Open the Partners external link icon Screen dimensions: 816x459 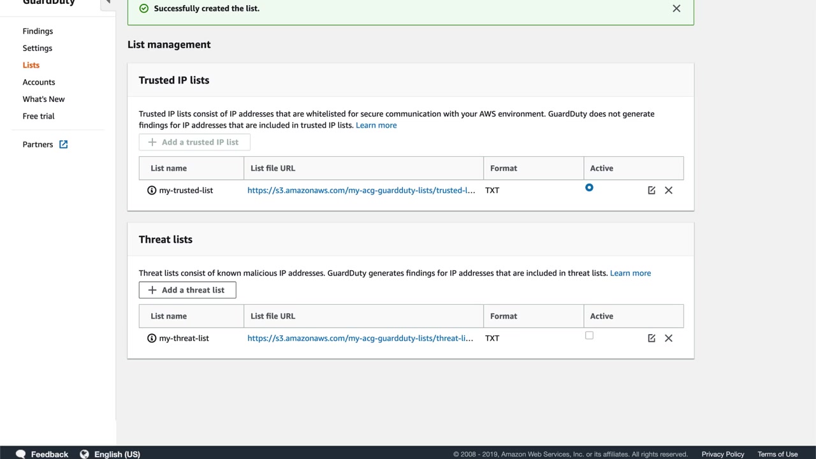point(64,145)
